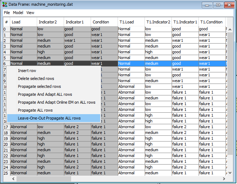237x184 pixels.
Task: Open the Model menu
Action: [18, 13]
